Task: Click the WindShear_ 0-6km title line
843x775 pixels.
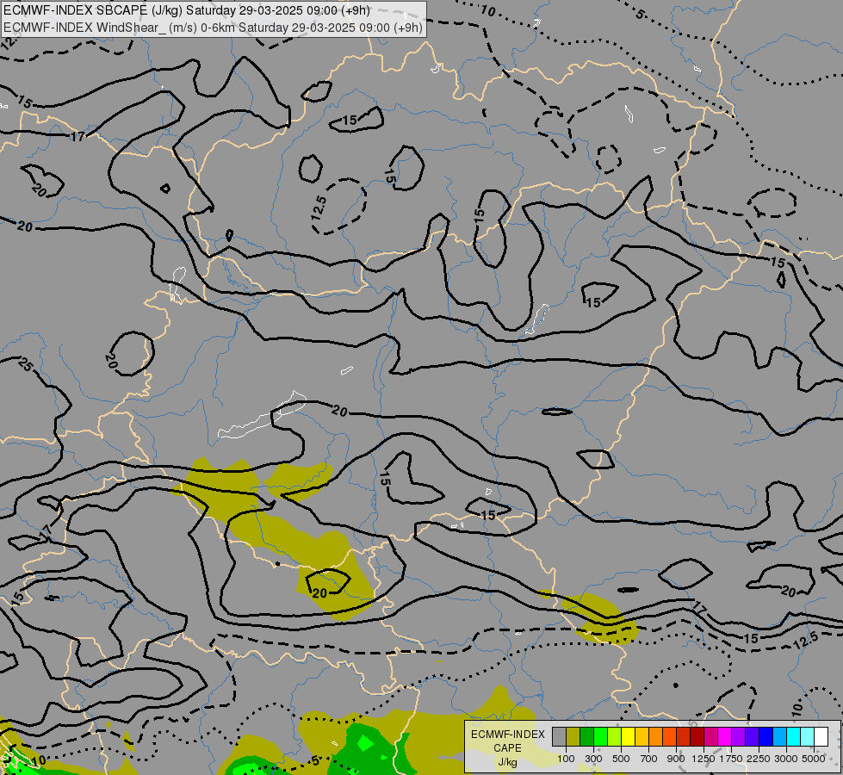Action: point(214,28)
